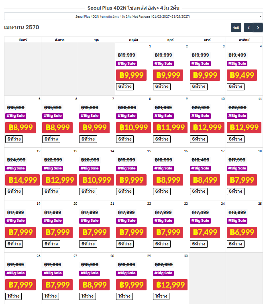Click the seats-available box on April 26

click(x=13, y=296)
